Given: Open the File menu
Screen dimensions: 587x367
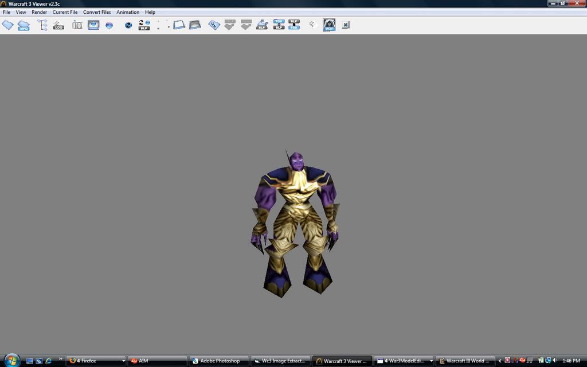Looking at the screenshot, I should tap(6, 12).
